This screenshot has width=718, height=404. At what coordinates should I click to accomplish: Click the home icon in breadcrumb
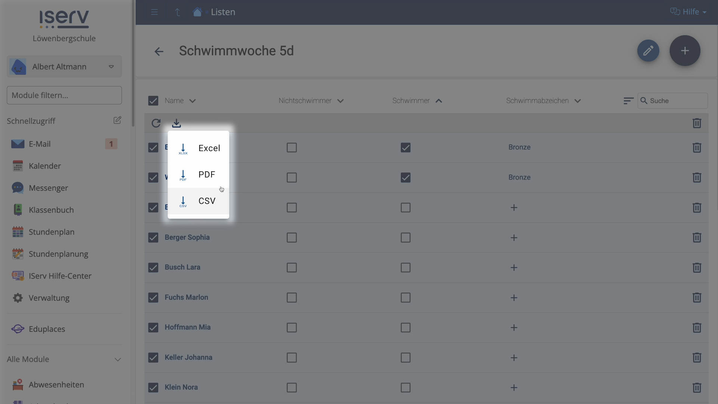click(x=197, y=12)
